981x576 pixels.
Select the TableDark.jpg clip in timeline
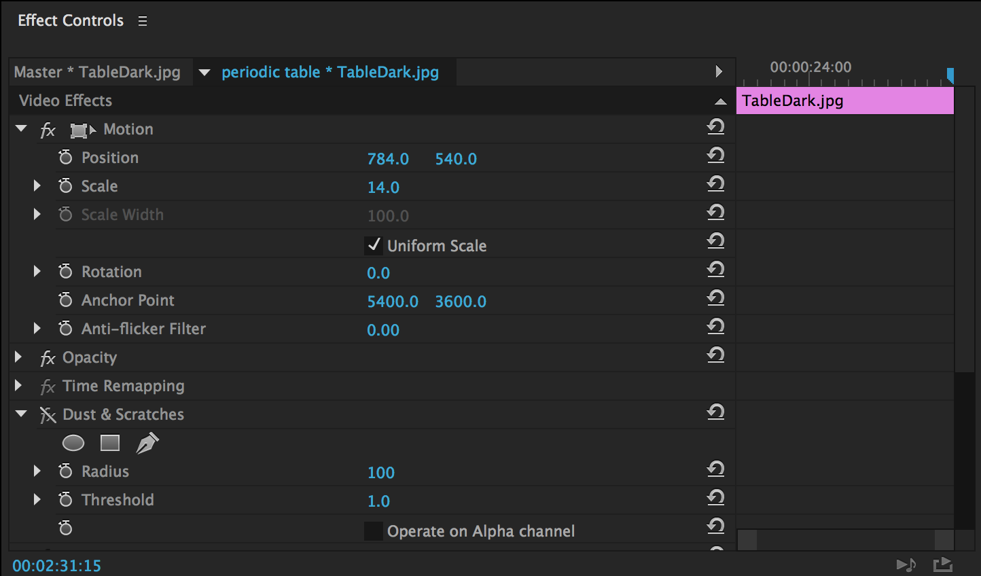[845, 101]
